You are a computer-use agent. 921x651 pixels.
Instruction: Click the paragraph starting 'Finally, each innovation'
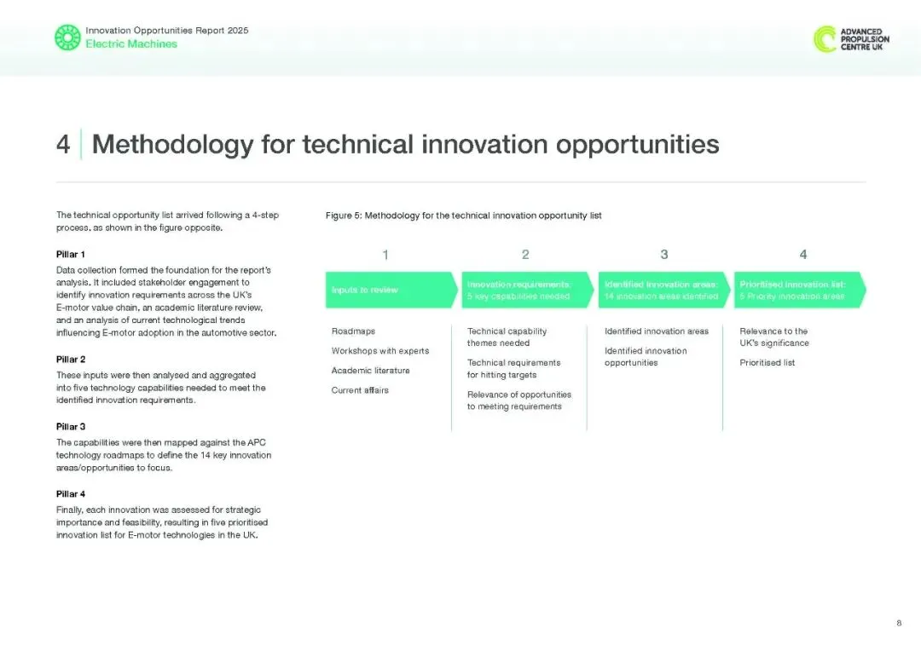tap(162, 522)
